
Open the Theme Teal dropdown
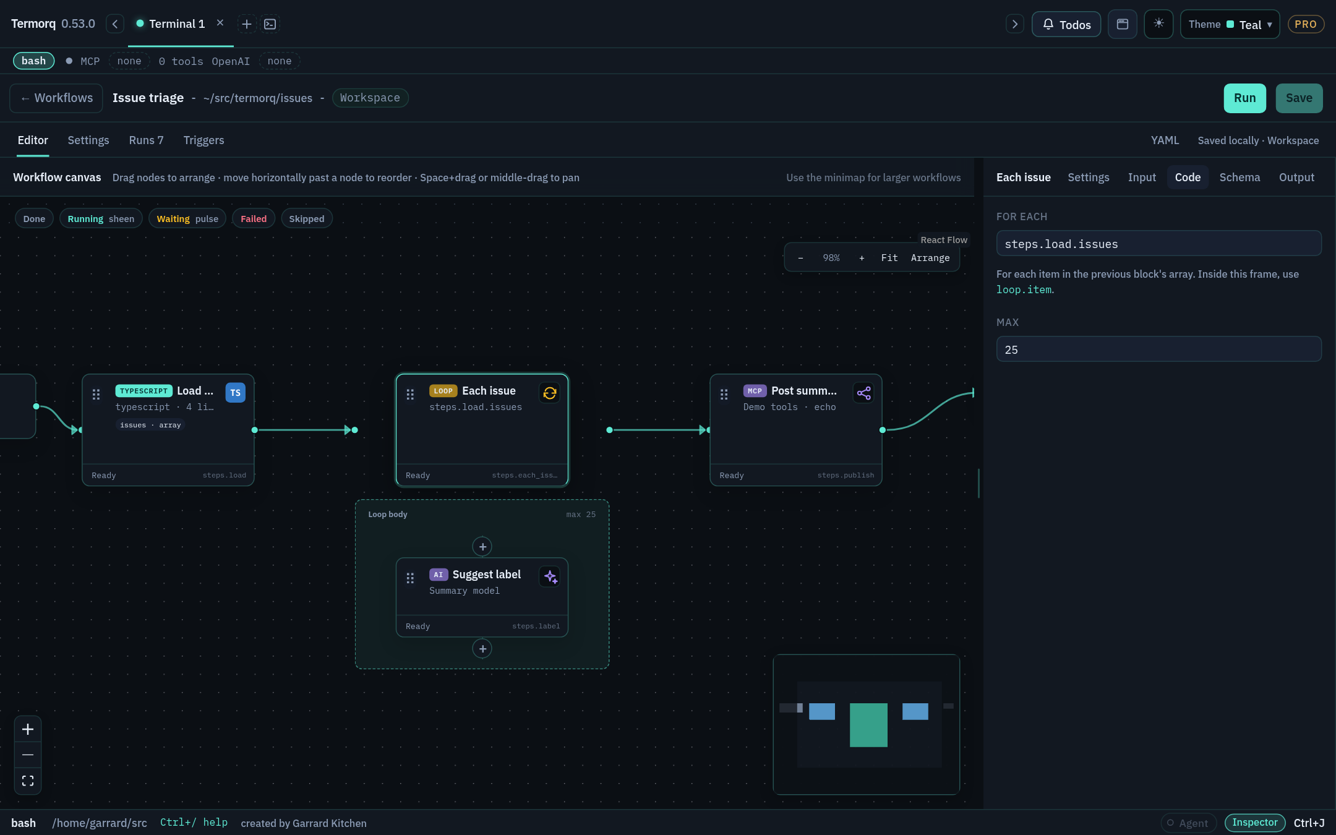pyautogui.click(x=1230, y=24)
